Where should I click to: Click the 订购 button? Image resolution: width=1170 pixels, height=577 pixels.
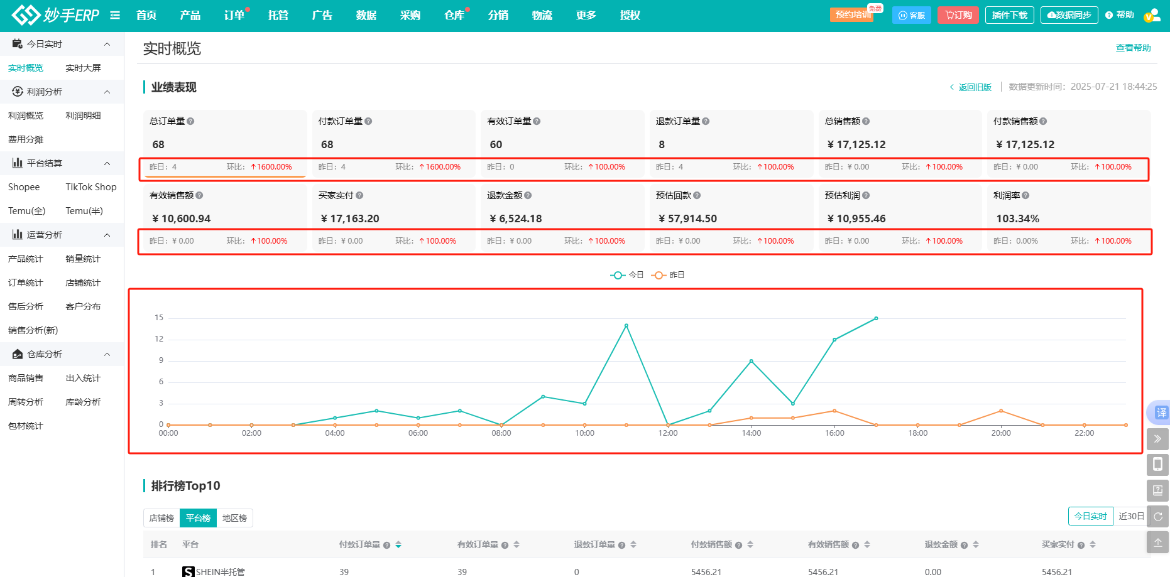pos(958,15)
